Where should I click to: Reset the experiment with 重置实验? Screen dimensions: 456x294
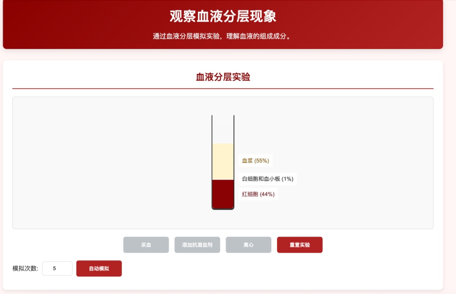pyautogui.click(x=299, y=245)
